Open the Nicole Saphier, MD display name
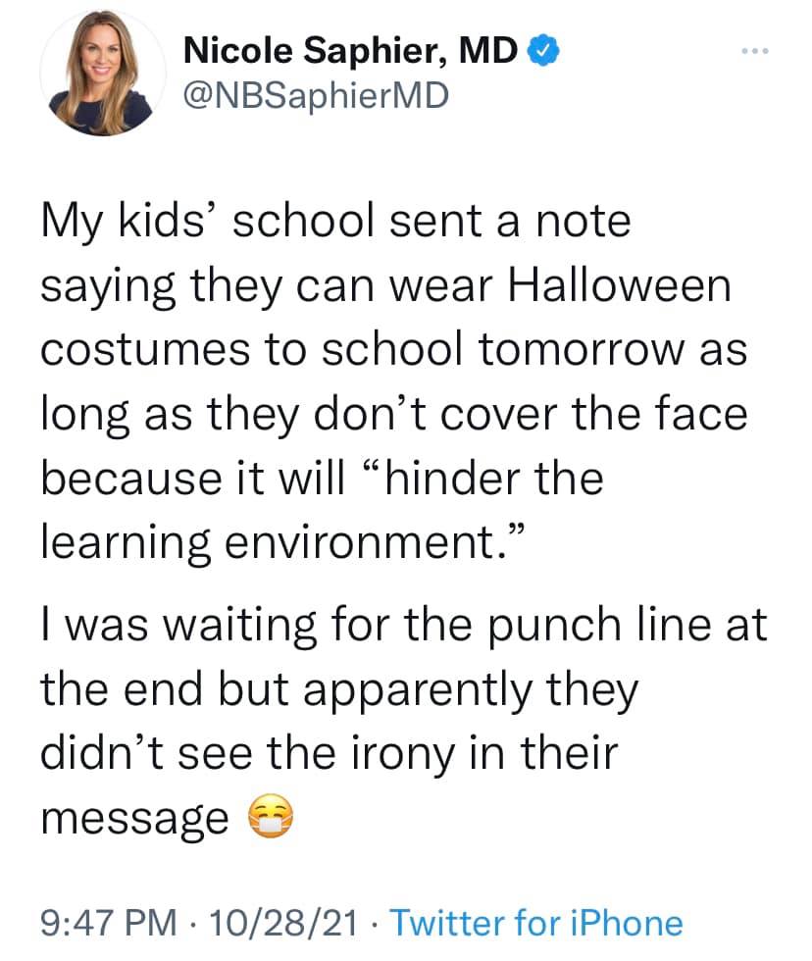This screenshot has height=961, width=812. [351, 50]
